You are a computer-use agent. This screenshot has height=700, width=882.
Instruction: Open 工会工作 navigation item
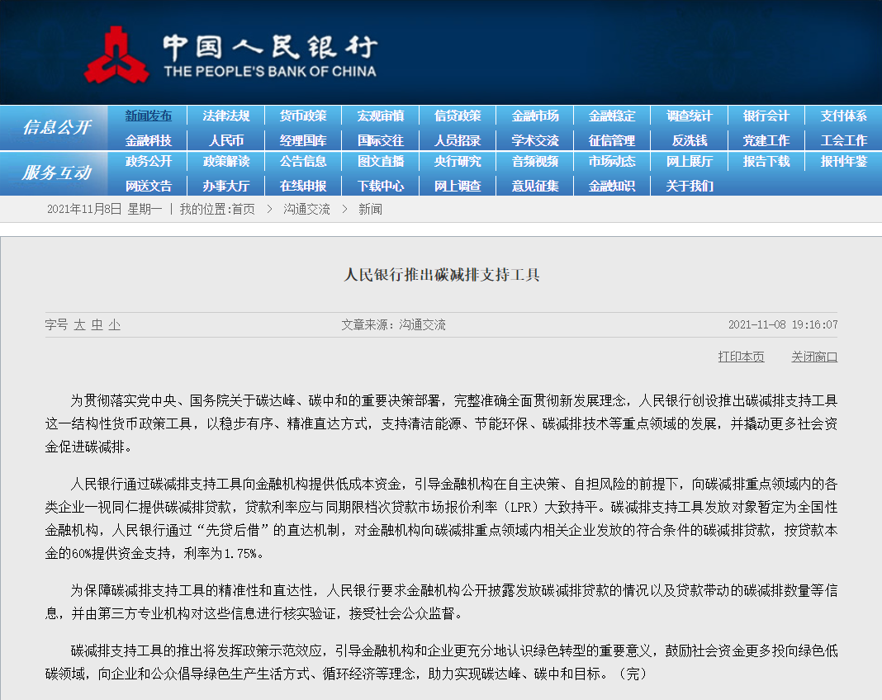point(844,140)
